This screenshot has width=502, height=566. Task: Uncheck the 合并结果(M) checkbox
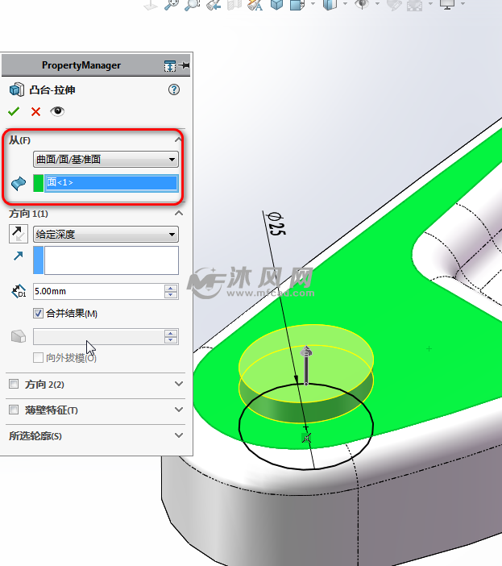click(x=38, y=313)
